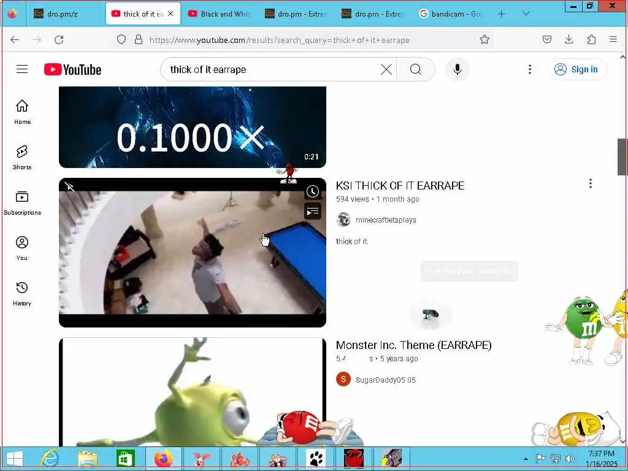Switch to the first dro.pm - Extrem tab
The image size is (628, 471).
click(296, 14)
